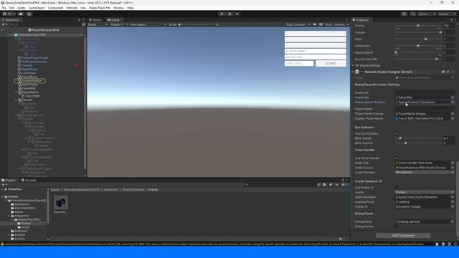459x258 pixels.
Task: Toggle Use Eye Animator checkbox
Action: [x=397, y=133]
